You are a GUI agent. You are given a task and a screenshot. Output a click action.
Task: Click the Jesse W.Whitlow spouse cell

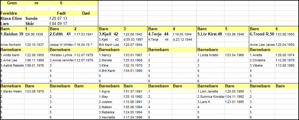pos(61,45)
